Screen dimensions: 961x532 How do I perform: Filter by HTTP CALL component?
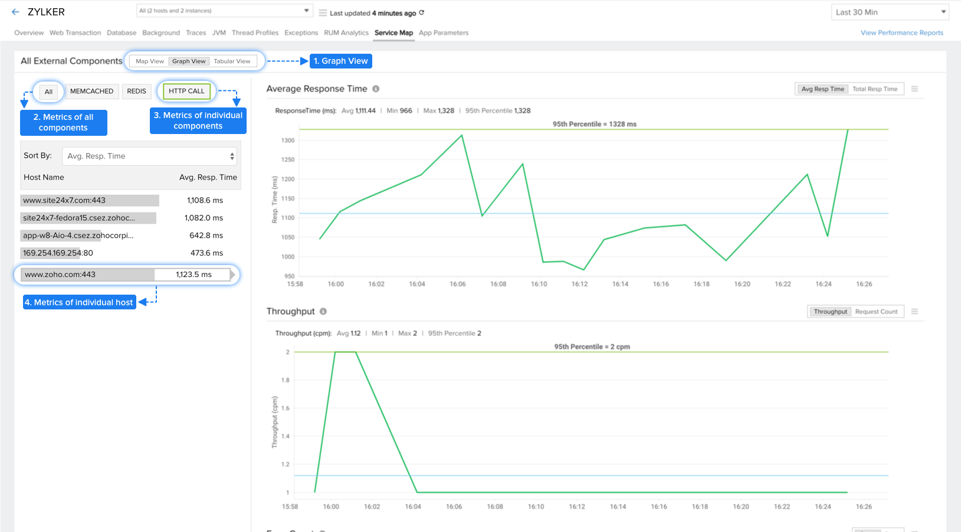pos(186,91)
